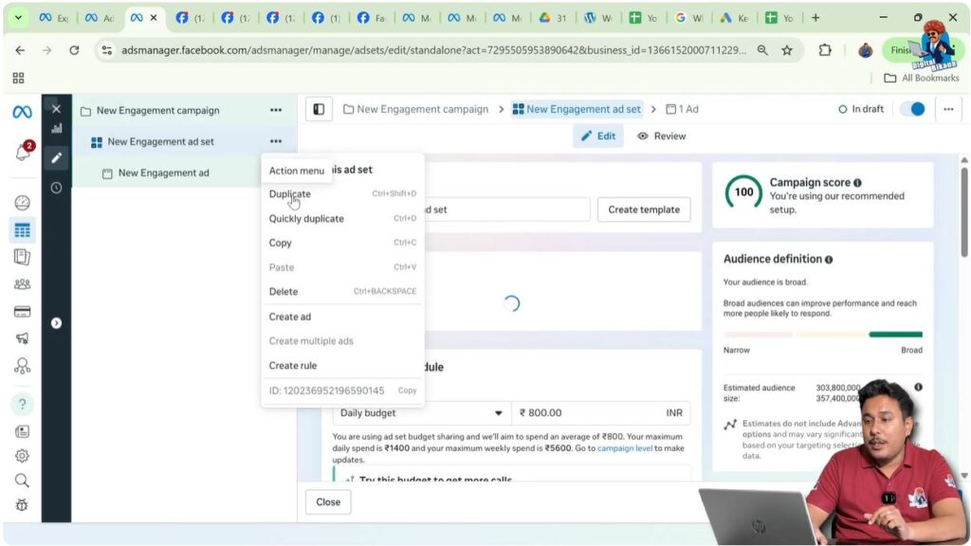Copy the ad set ID from menu

click(407, 391)
